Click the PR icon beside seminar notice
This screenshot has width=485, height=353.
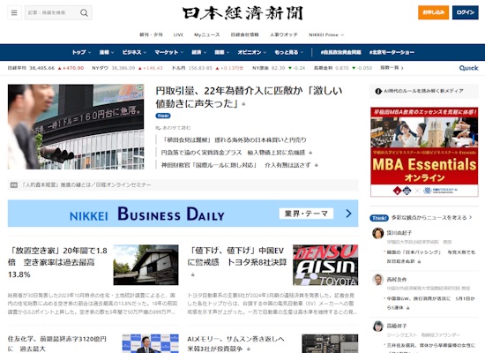(14, 185)
